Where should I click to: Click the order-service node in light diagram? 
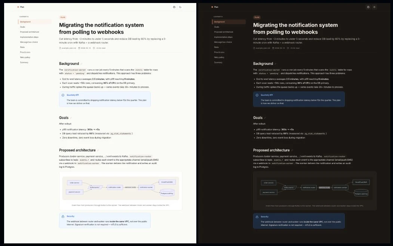click(74, 183)
